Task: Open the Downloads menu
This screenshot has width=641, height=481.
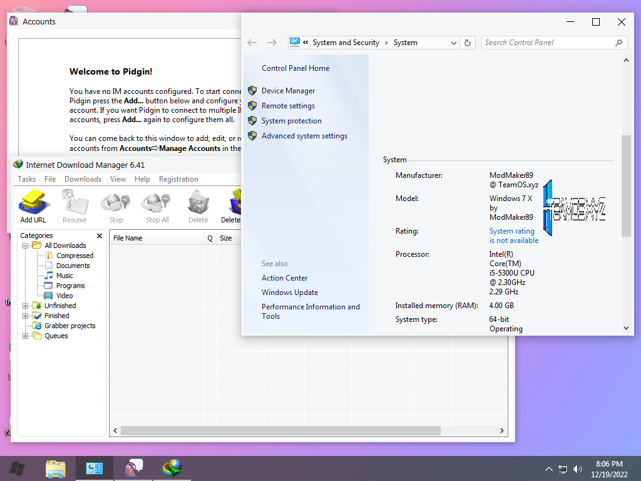Action: (x=83, y=179)
